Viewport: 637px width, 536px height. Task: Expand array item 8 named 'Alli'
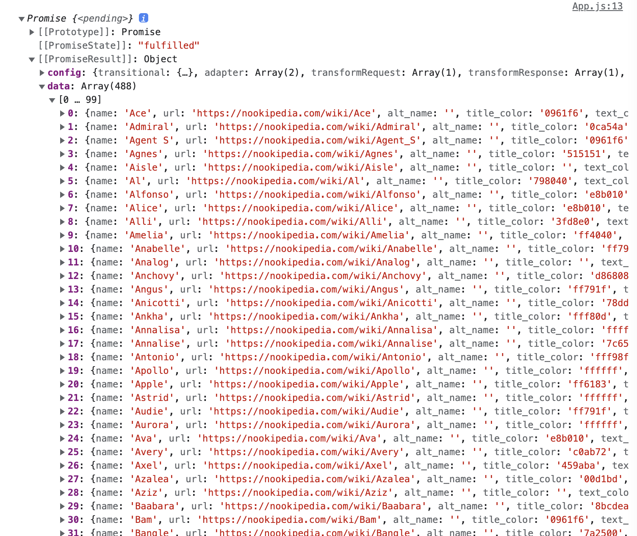(62, 222)
